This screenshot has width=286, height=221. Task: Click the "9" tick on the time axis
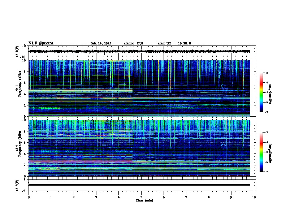[231, 197]
